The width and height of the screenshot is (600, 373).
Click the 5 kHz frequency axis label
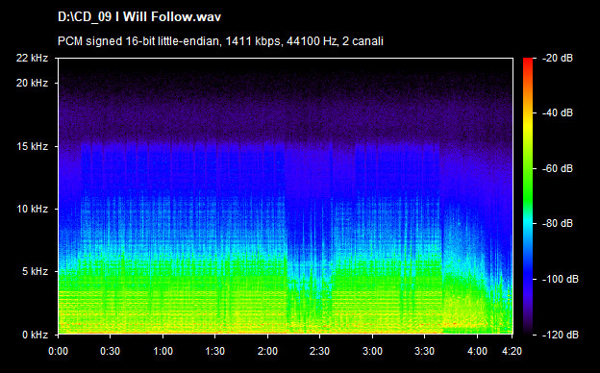coord(35,271)
